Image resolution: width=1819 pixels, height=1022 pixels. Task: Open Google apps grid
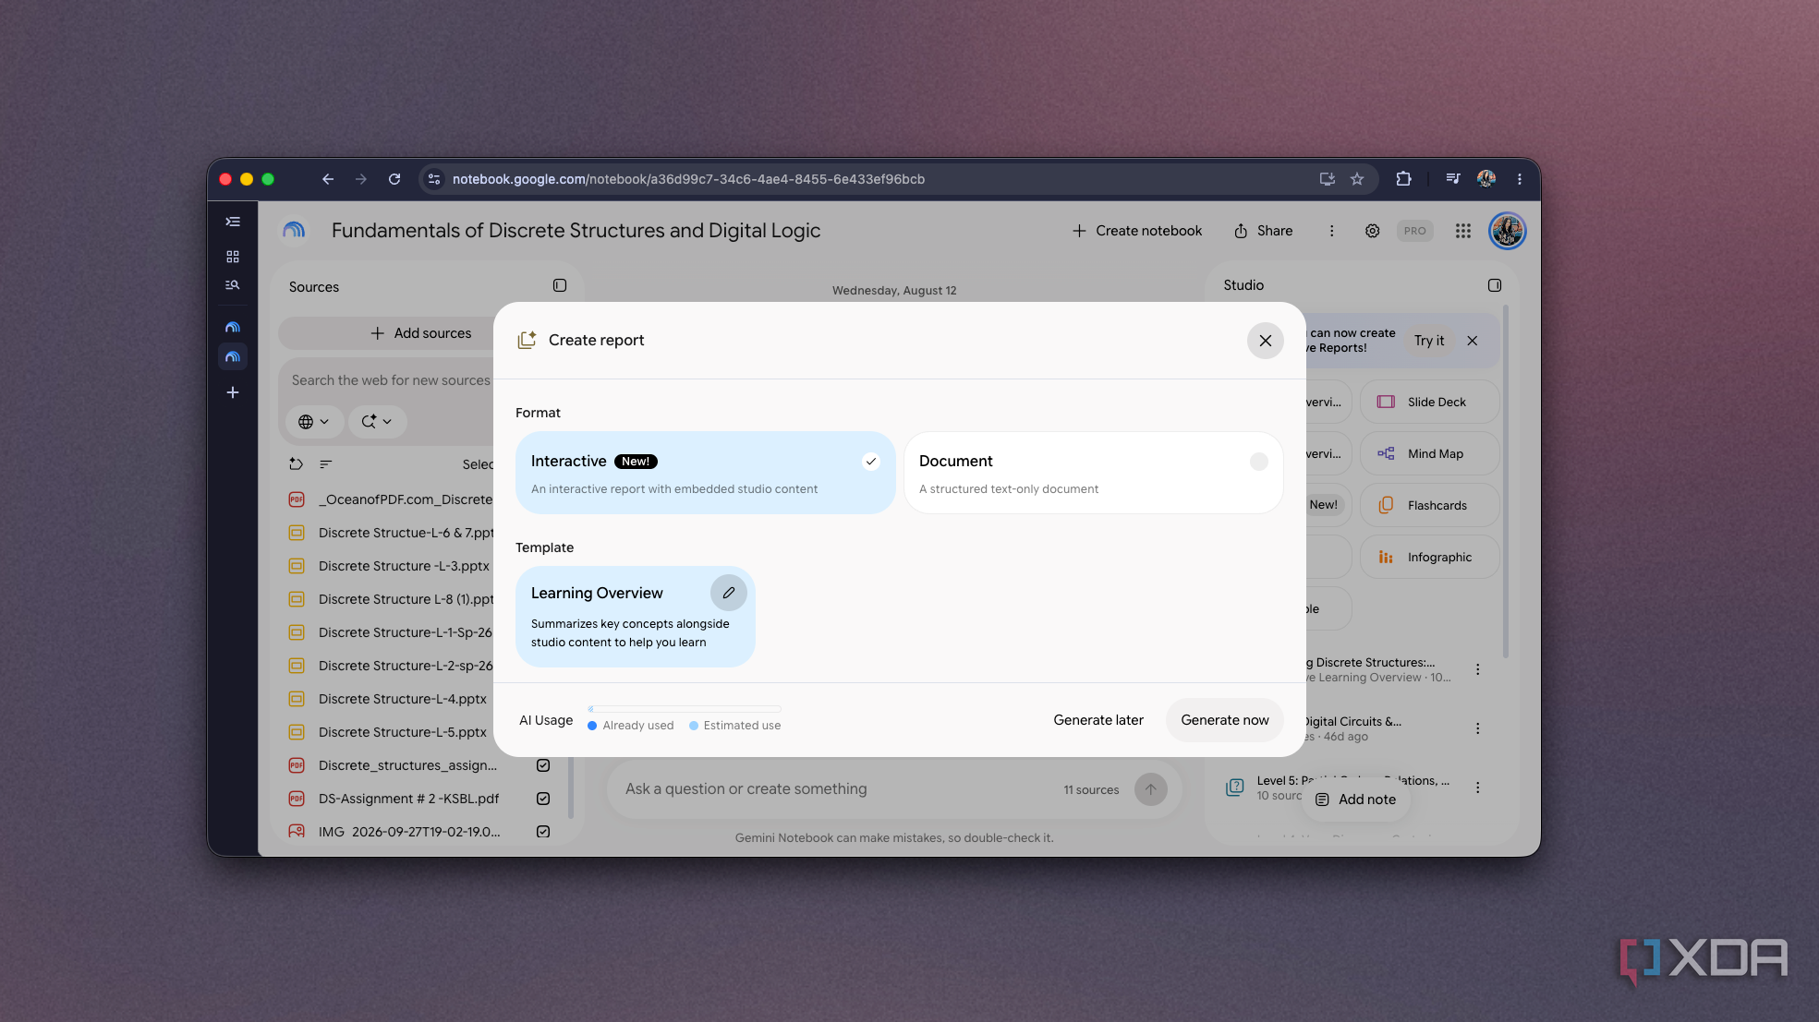[1463, 231]
